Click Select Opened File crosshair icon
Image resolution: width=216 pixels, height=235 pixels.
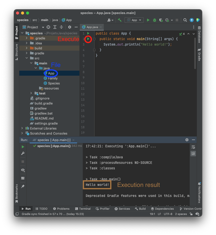coord(48,27)
